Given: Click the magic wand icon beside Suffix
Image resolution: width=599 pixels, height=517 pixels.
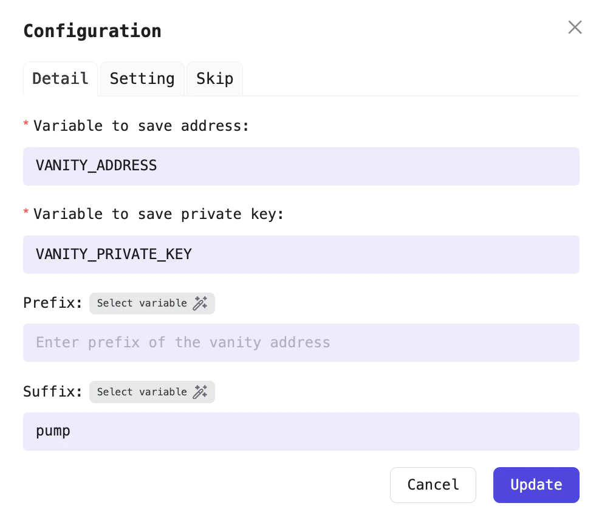Looking at the screenshot, I should coord(200,392).
